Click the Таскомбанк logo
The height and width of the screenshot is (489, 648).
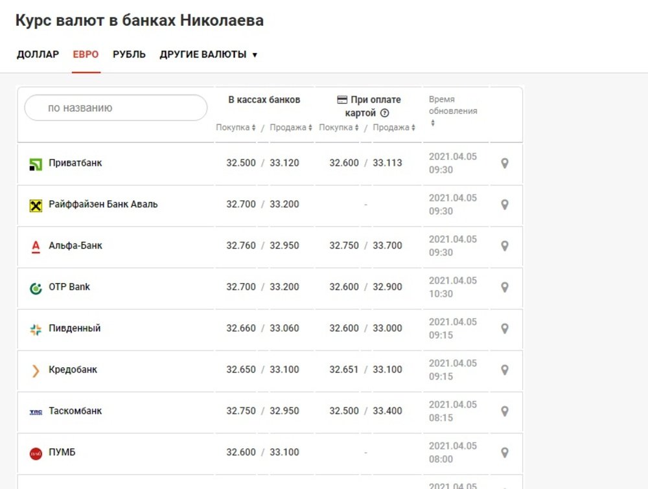[x=36, y=412]
